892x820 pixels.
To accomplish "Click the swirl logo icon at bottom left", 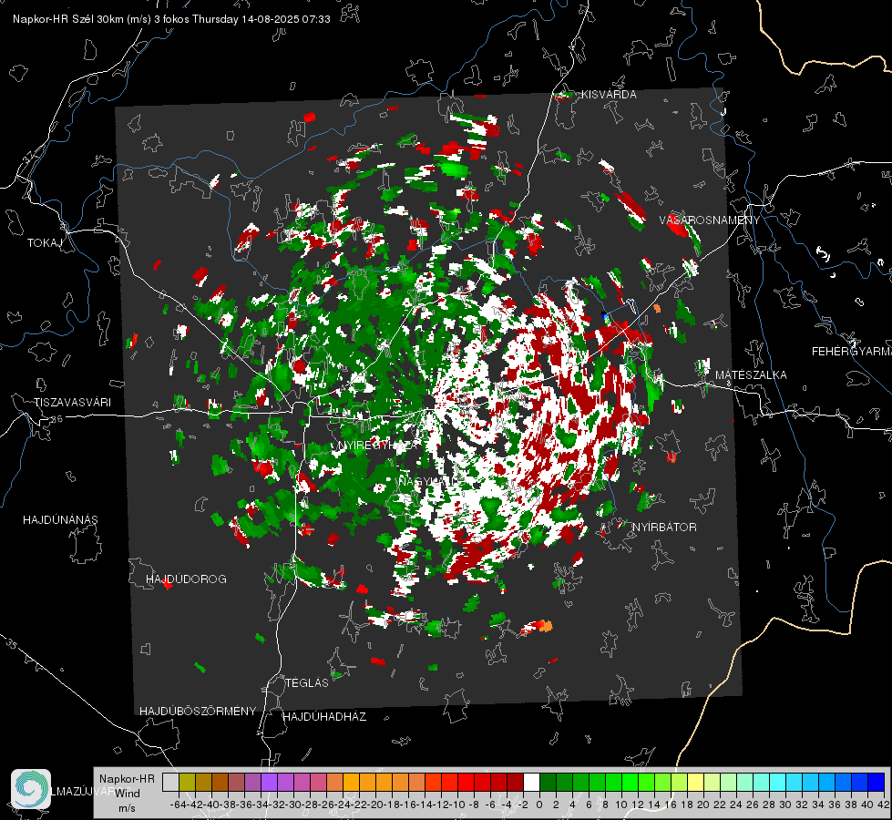I will point(31,789).
